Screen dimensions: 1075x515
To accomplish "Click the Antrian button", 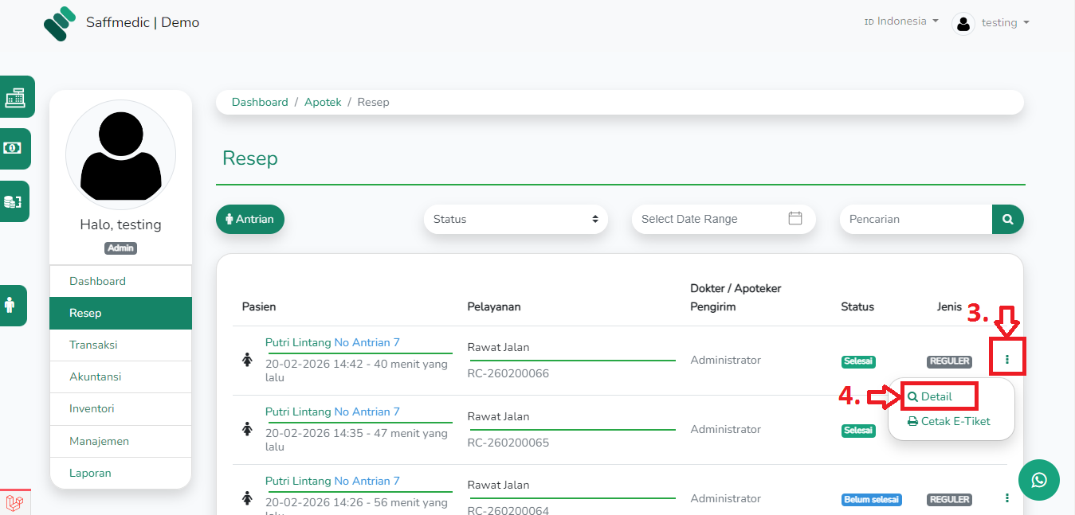I will [x=249, y=219].
